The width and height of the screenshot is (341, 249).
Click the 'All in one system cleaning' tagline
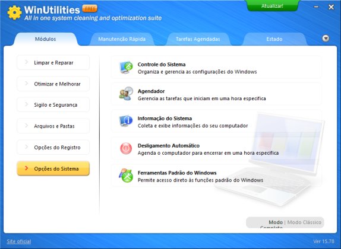click(x=93, y=18)
